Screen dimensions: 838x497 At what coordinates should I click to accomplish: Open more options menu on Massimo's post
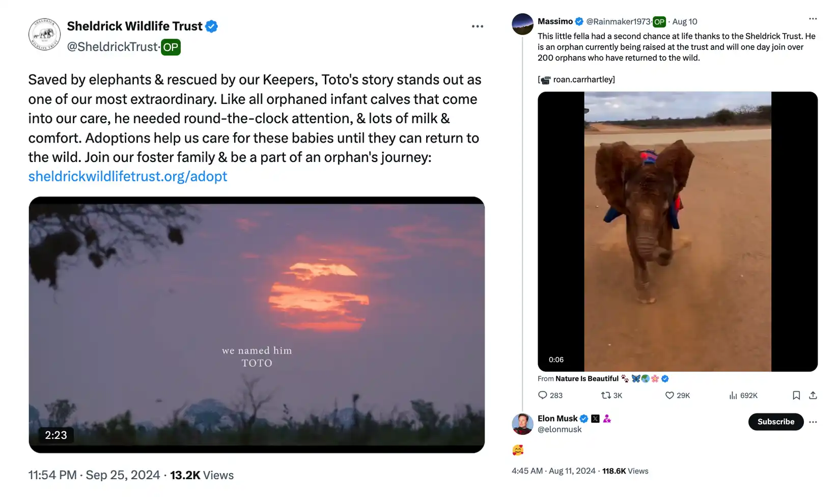pyautogui.click(x=813, y=19)
